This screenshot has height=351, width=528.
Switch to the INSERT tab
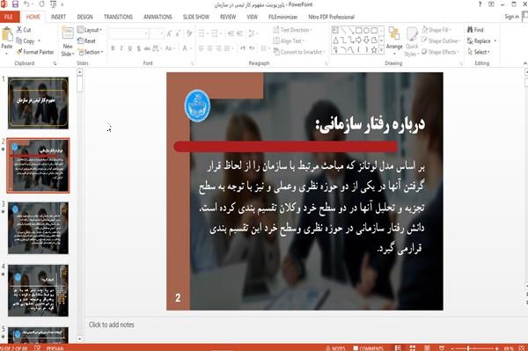(58, 17)
